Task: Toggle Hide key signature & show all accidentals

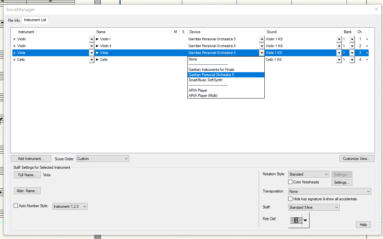Action: [290, 199]
